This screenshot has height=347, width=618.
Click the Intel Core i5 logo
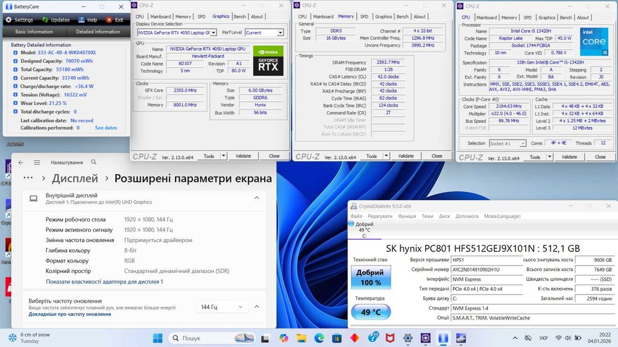[594, 41]
